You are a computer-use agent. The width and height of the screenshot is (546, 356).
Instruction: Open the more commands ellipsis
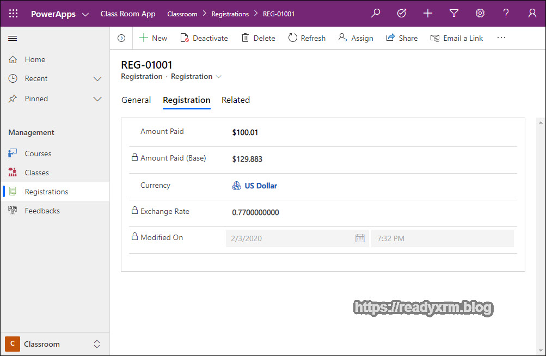(x=501, y=38)
